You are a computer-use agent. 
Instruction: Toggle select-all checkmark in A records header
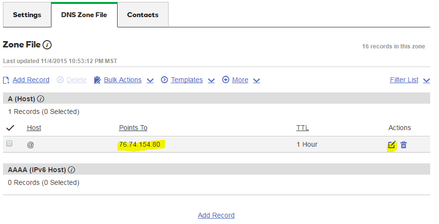click(x=10, y=128)
